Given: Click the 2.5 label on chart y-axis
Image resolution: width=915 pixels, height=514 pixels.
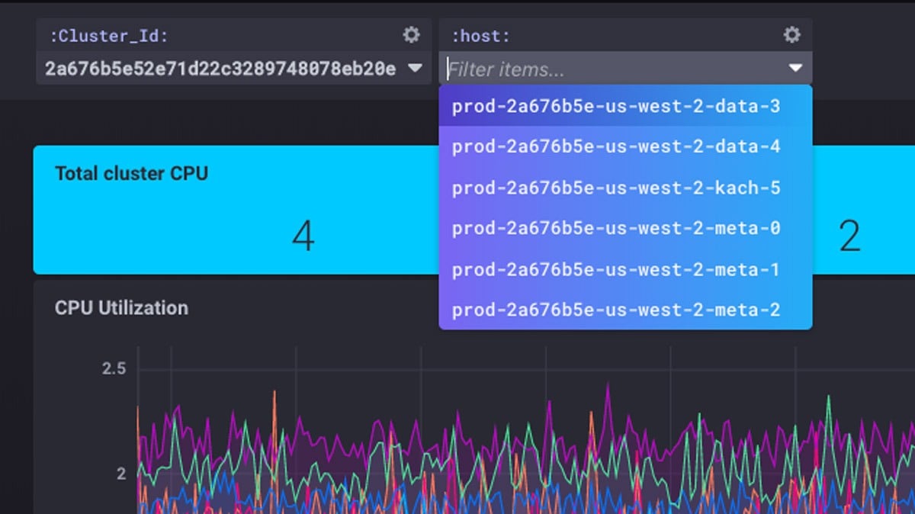Looking at the screenshot, I should (x=114, y=368).
